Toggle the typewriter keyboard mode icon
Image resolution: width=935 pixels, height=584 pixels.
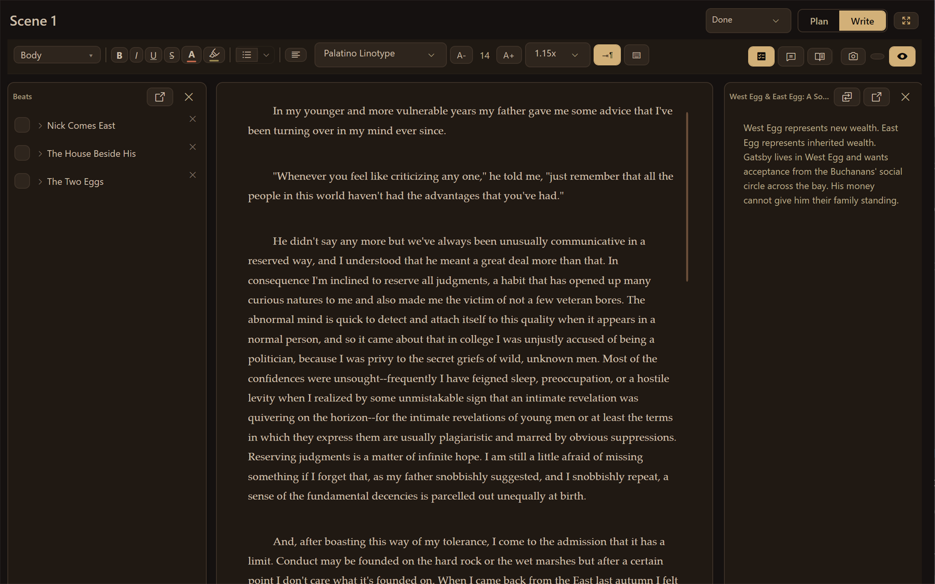pyautogui.click(x=636, y=55)
